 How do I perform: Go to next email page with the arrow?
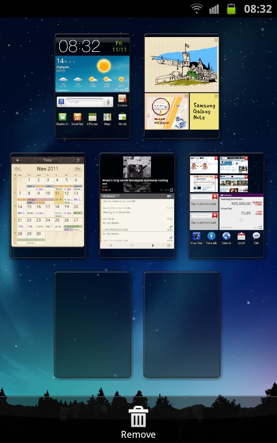(153, 245)
